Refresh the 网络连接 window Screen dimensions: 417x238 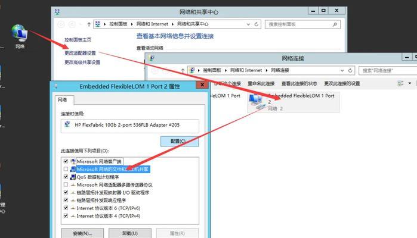point(350,70)
